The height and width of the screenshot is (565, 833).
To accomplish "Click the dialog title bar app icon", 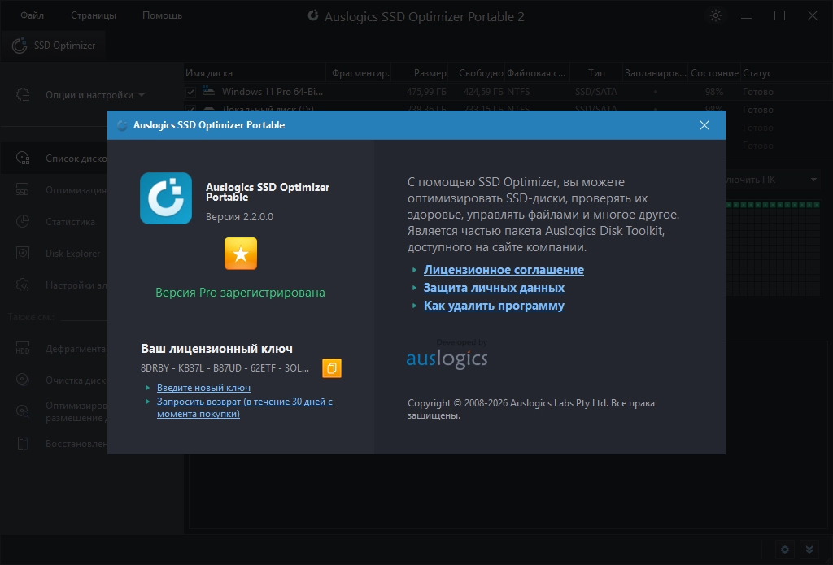I will (122, 125).
